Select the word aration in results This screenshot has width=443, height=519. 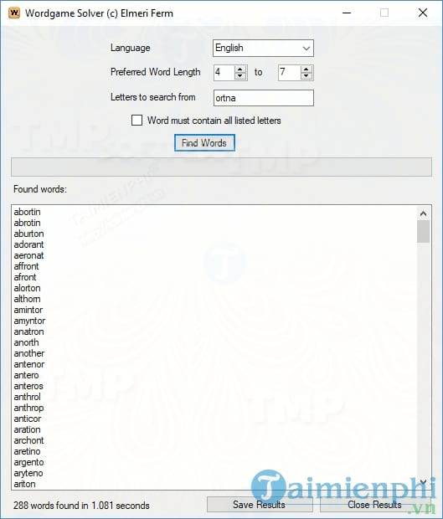(x=27, y=429)
